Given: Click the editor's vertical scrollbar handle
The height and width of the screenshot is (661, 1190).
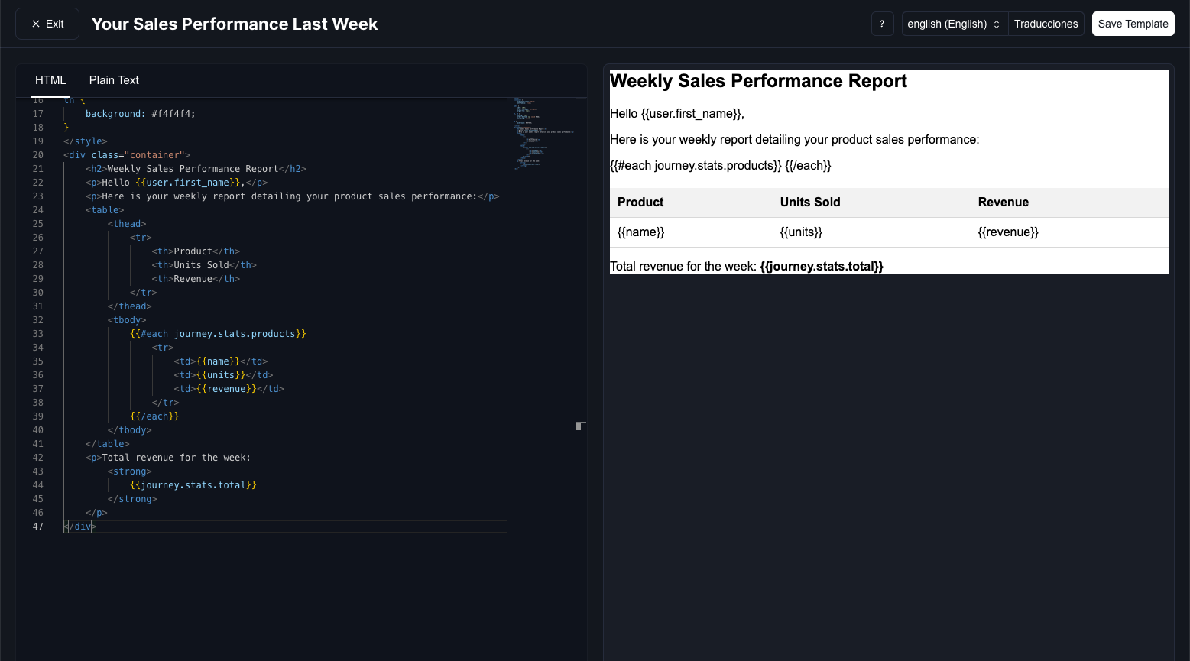Looking at the screenshot, I should click(x=581, y=426).
